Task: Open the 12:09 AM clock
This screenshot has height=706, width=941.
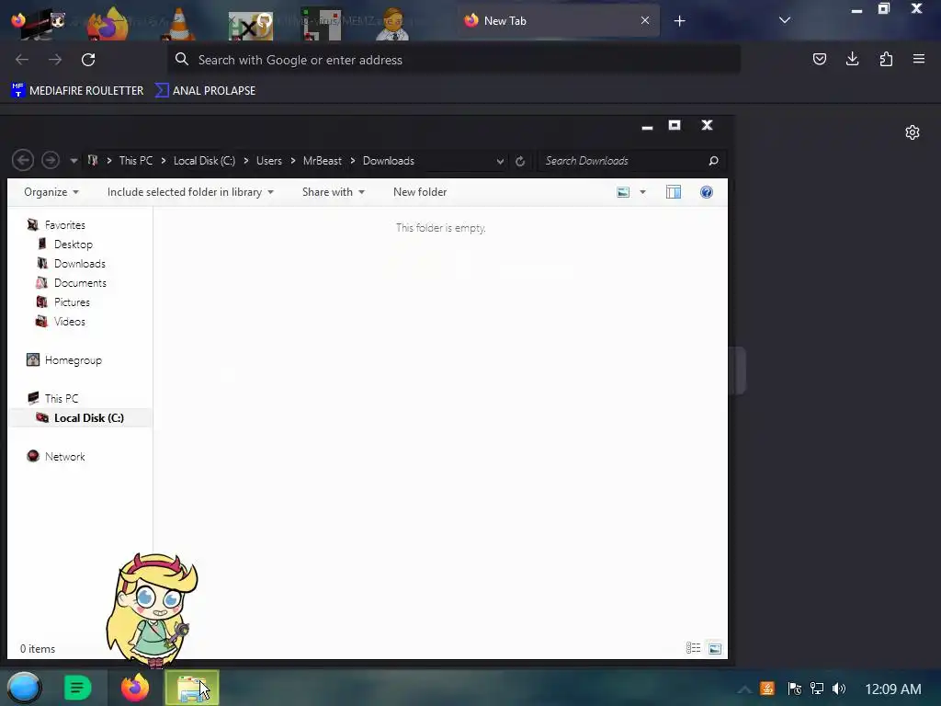Action: (x=893, y=689)
